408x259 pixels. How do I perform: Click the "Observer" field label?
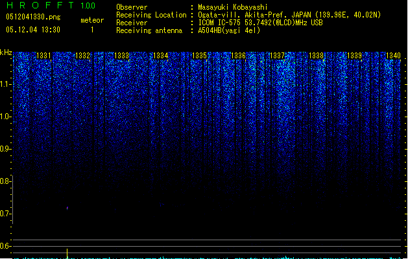point(132,7)
